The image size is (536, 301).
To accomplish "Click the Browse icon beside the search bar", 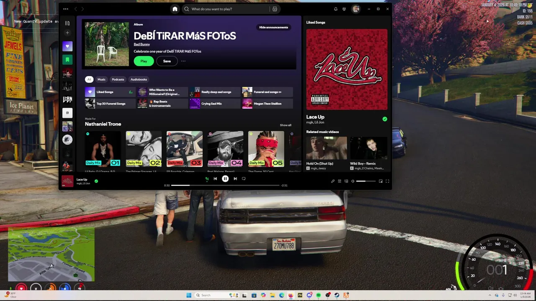I will (x=275, y=9).
